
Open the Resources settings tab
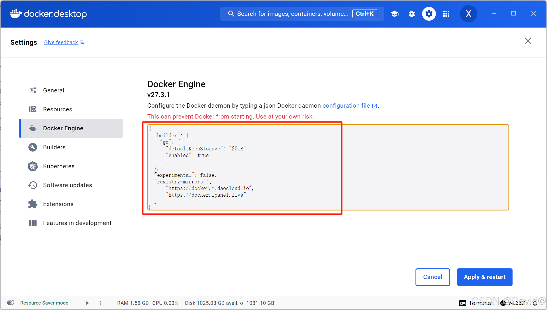point(71,109)
